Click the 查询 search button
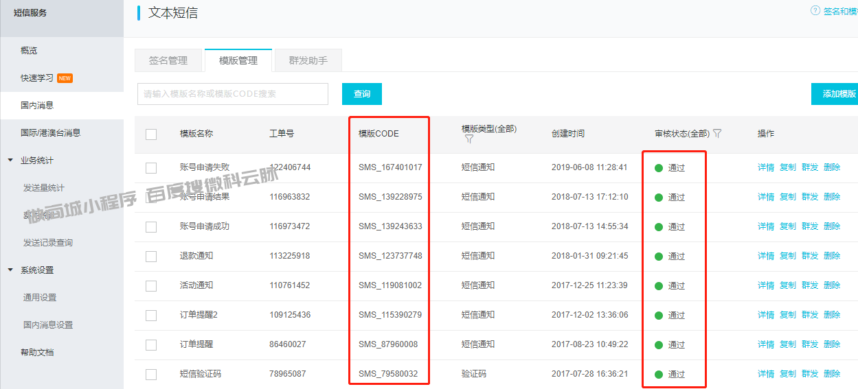 point(362,94)
